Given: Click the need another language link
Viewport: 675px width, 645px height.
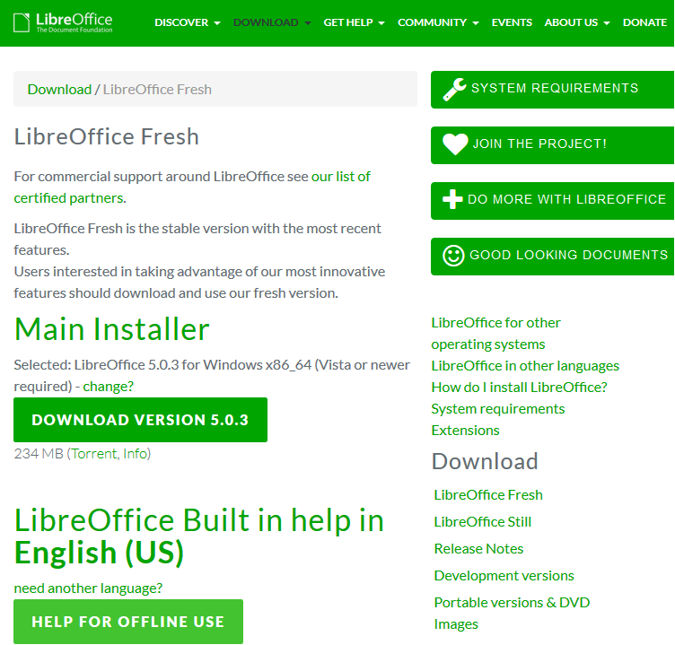Looking at the screenshot, I should pos(88,588).
